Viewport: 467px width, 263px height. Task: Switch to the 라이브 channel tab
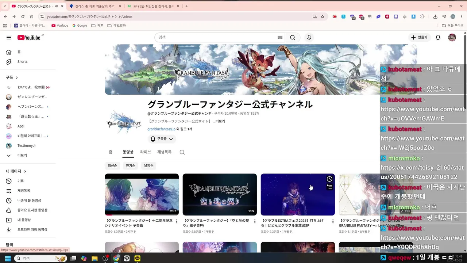tap(146, 152)
